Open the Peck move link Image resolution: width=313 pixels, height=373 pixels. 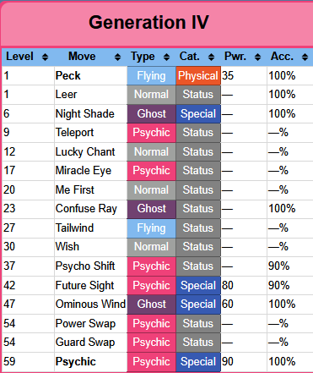coord(67,75)
